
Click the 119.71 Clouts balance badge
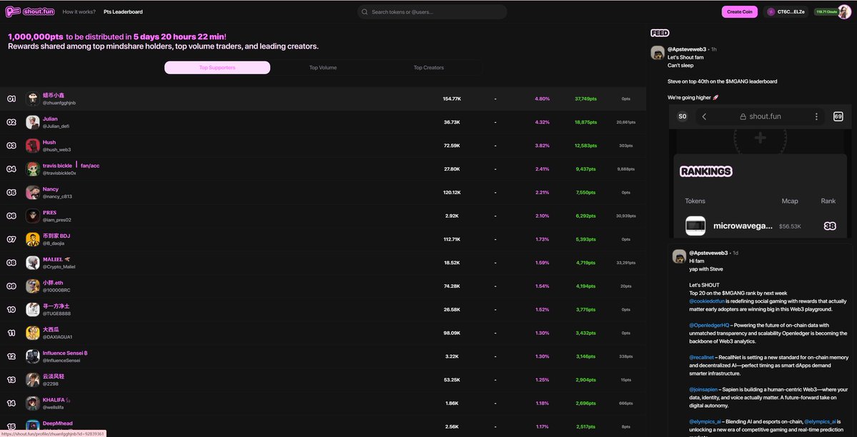click(x=826, y=11)
